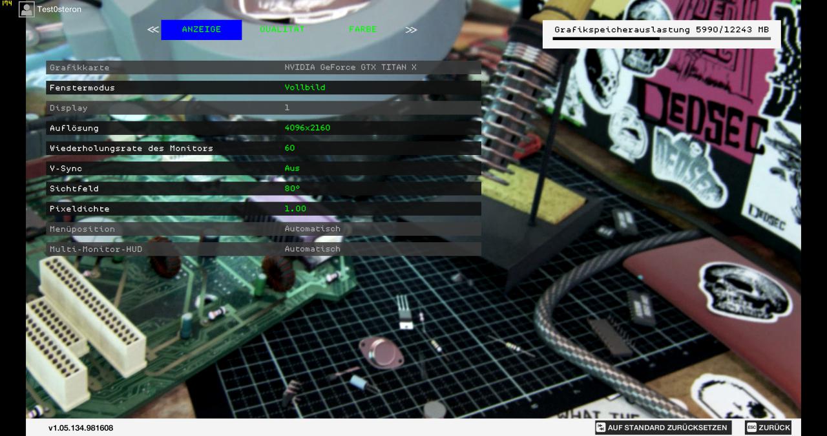Click the reset icon beside Auf Standard zurücksetzen
The height and width of the screenshot is (436, 827).
(600, 428)
